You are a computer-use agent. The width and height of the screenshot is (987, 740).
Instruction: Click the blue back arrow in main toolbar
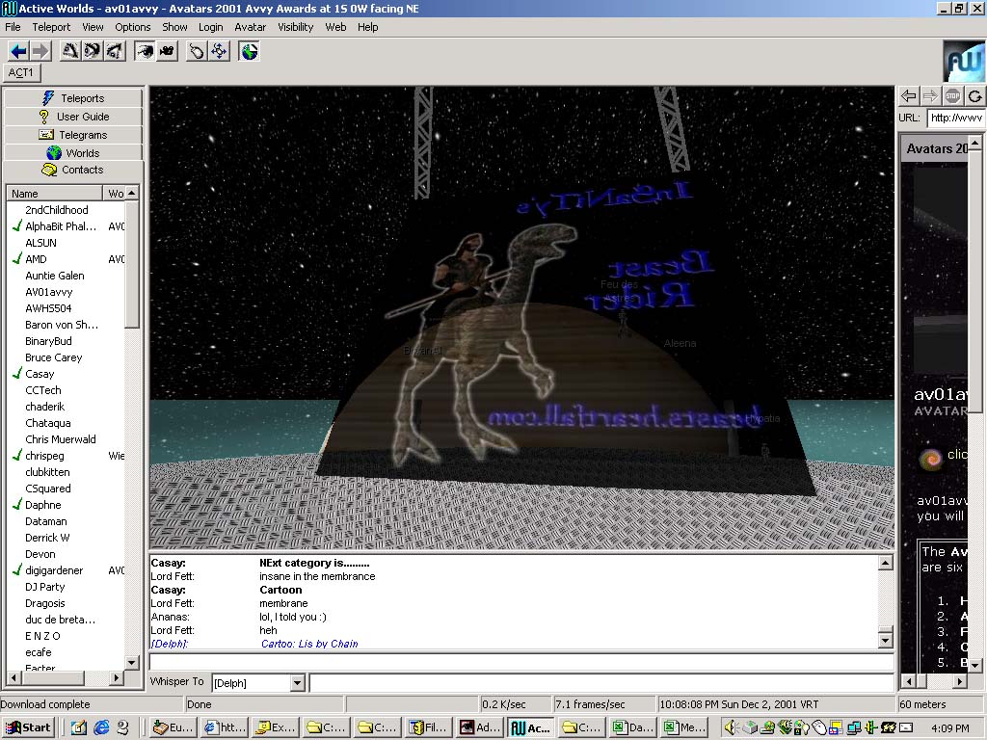[18, 51]
